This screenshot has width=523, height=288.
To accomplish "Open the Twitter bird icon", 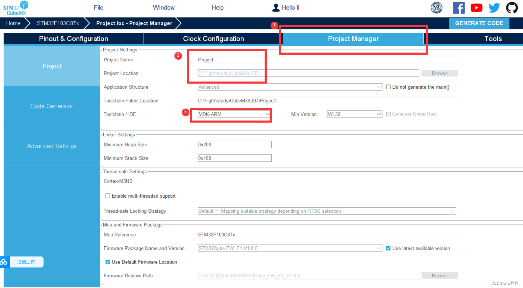I will pos(494,8).
